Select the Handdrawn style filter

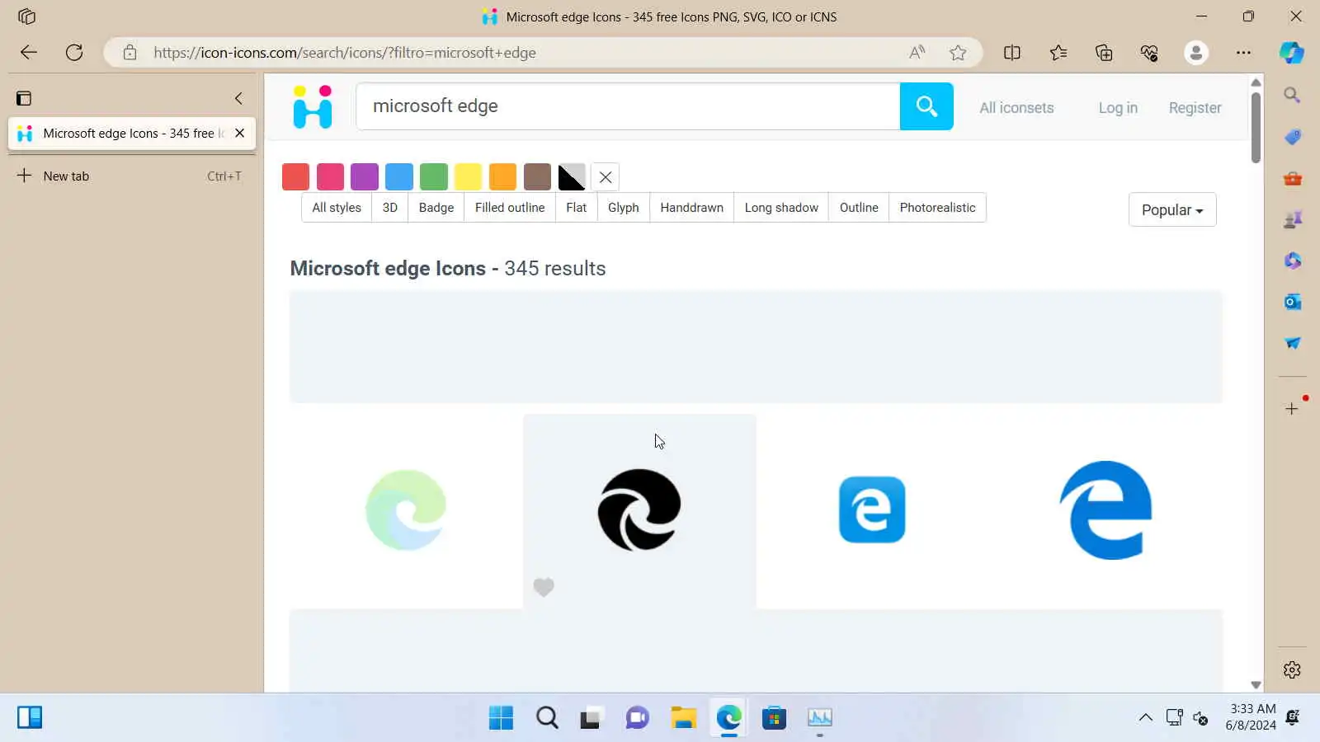click(x=692, y=208)
